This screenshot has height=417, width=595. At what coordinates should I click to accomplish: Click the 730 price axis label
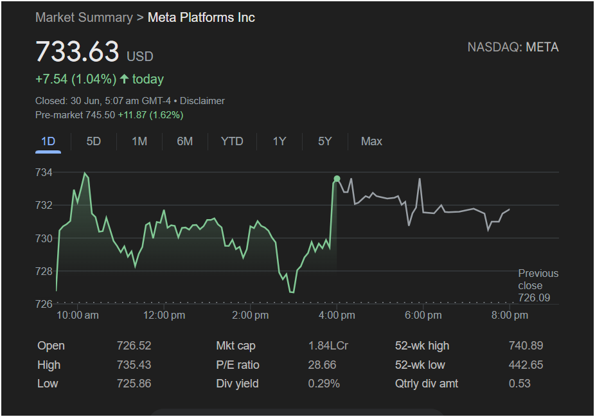click(x=44, y=238)
